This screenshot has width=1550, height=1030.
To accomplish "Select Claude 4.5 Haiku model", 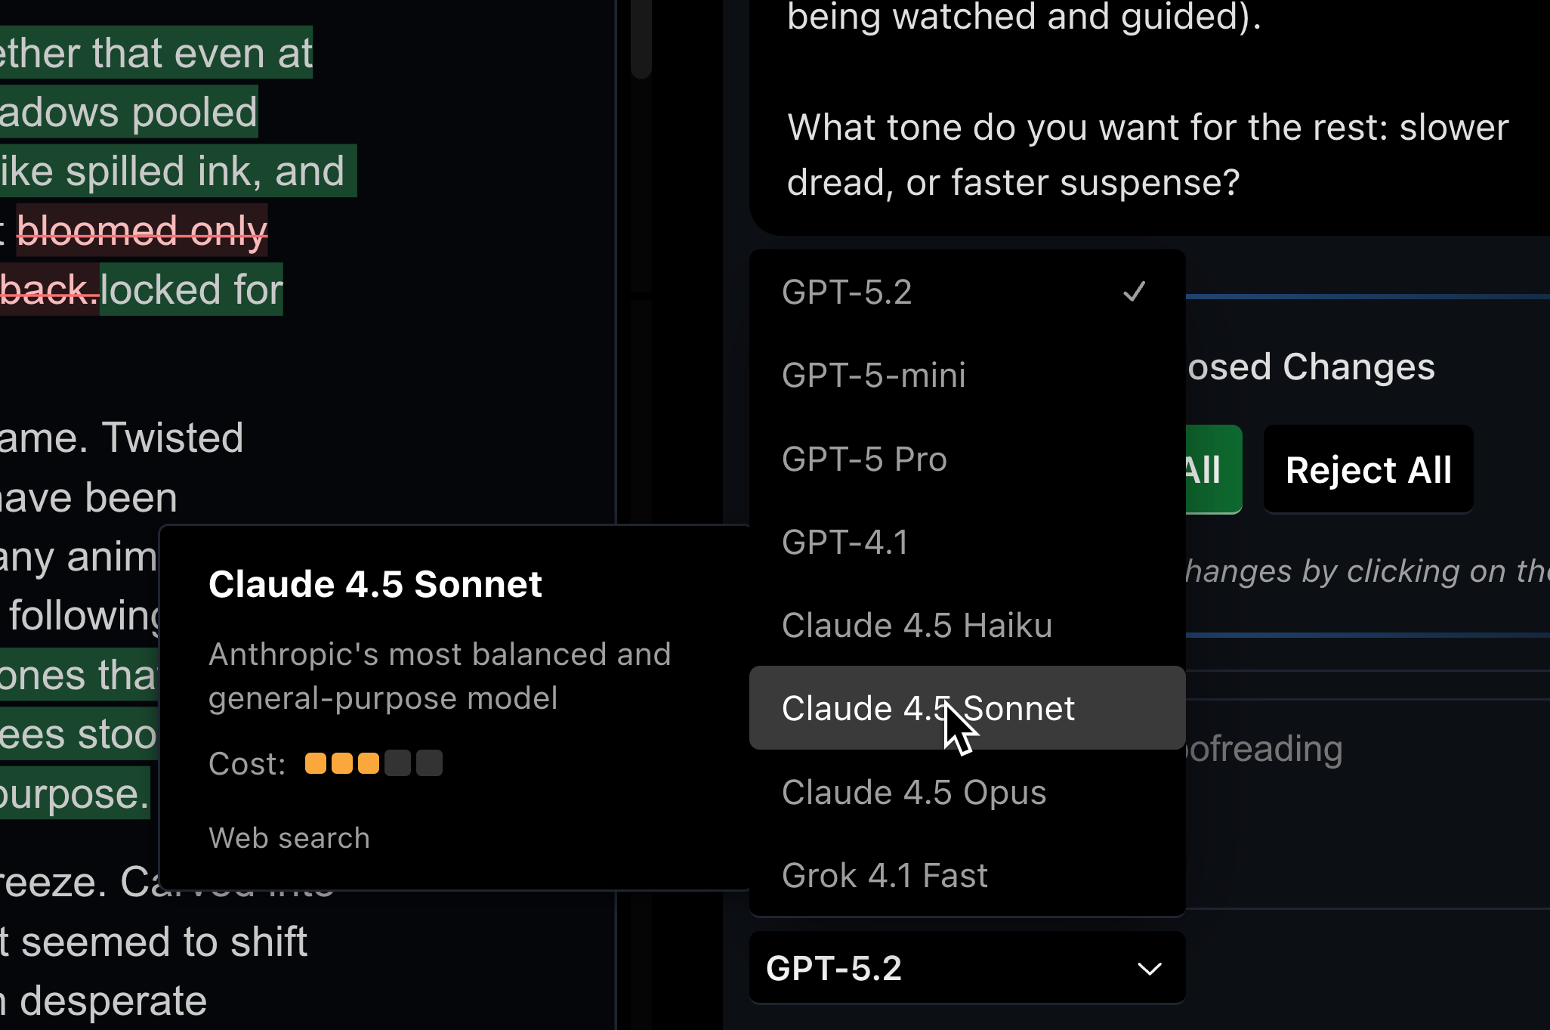I will pyautogui.click(x=917, y=626).
